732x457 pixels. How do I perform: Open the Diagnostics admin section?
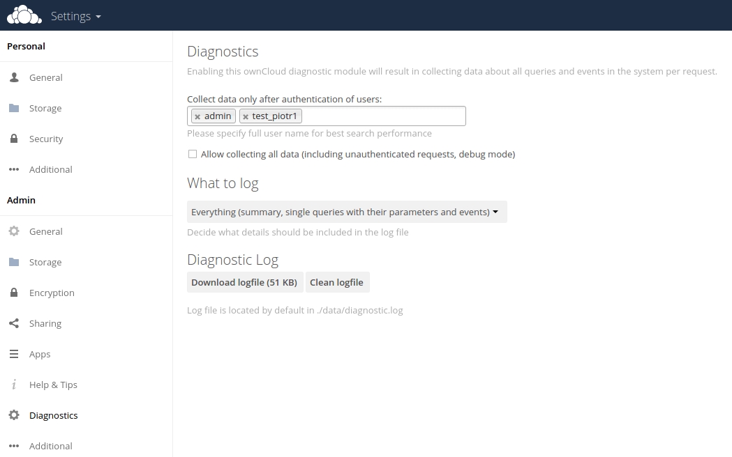coord(53,415)
